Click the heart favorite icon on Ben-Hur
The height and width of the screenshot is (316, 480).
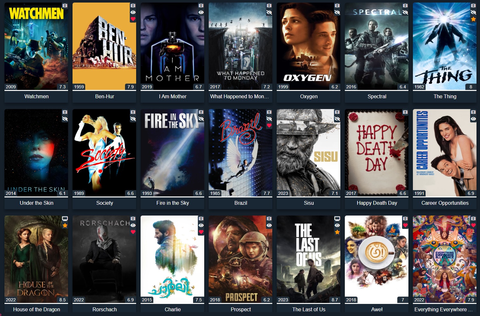133,19
